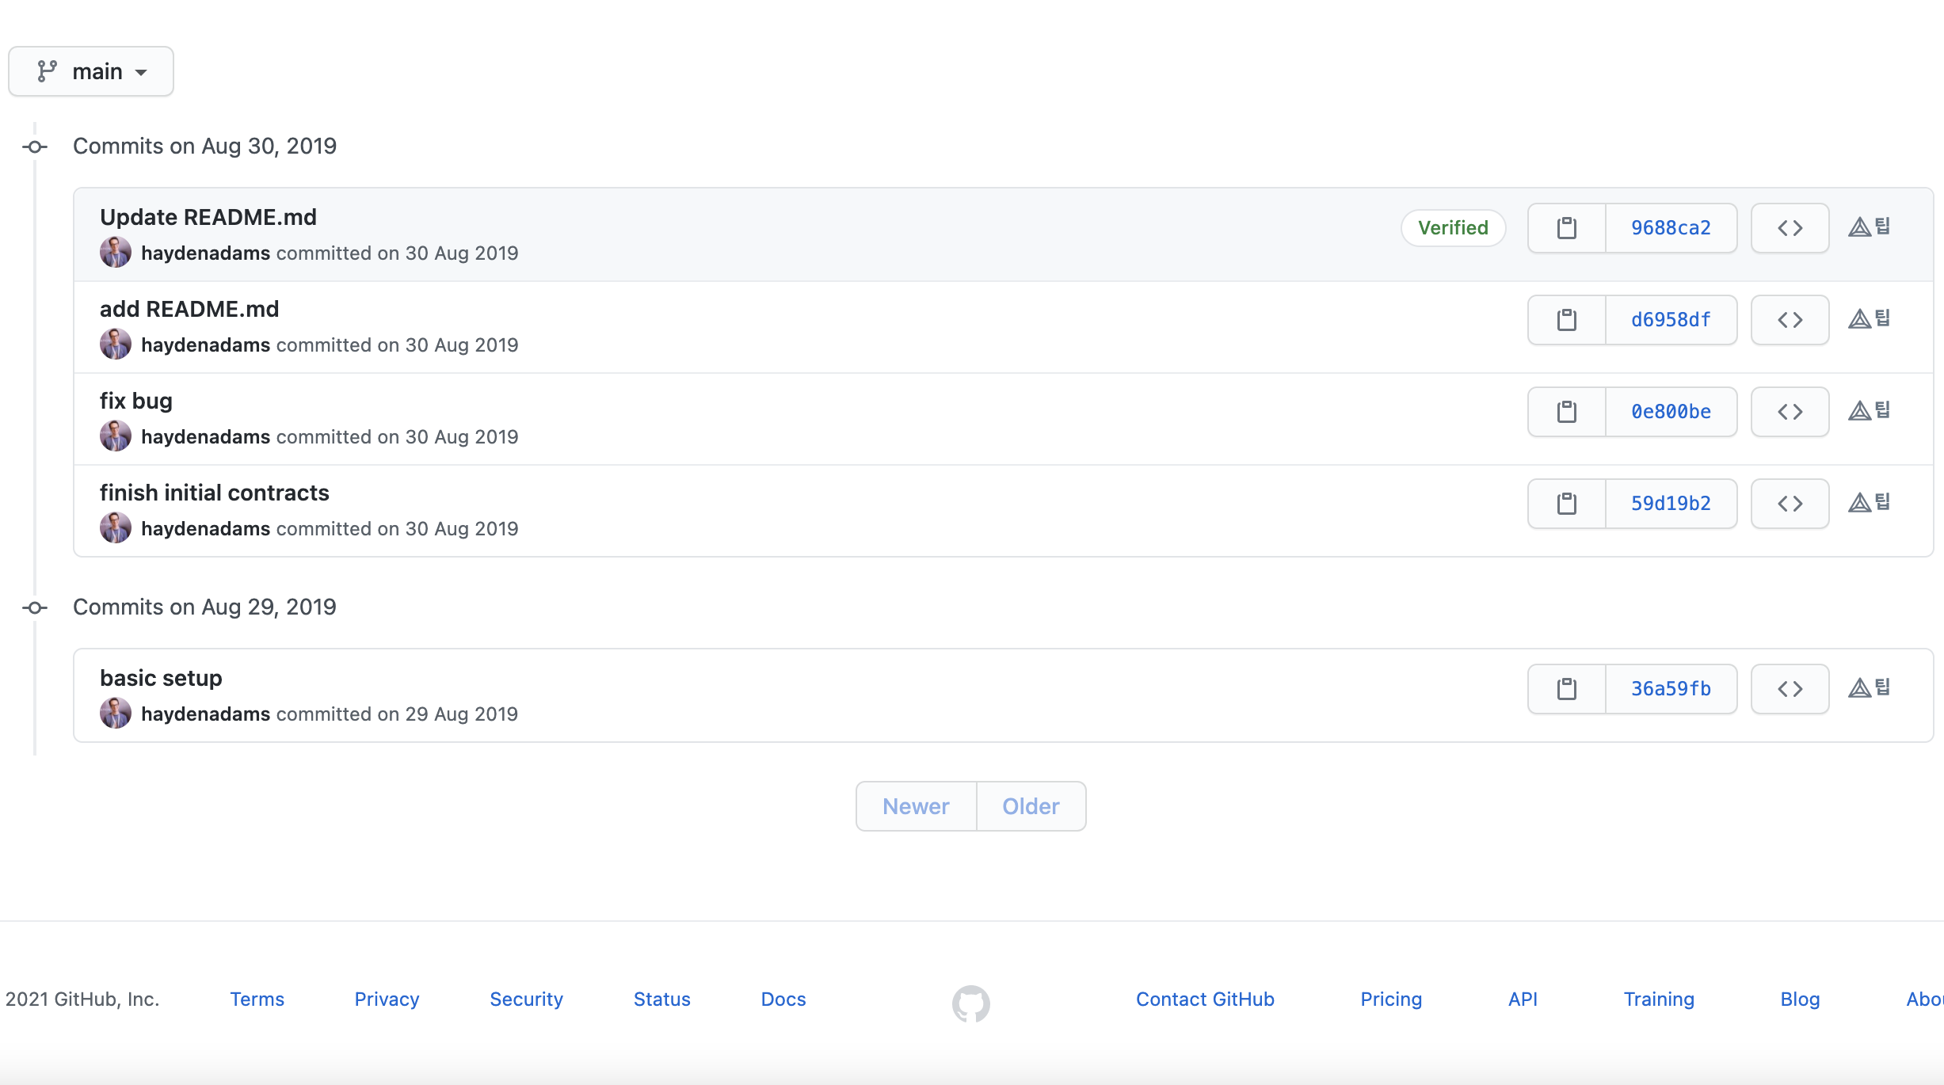Open the 0e800be commit hash link
1944x1085 pixels.
click(x=1671, y=412)
